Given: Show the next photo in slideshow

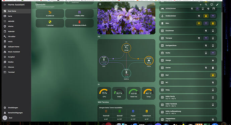Looking at the screenshot, I should pos(147,18).
